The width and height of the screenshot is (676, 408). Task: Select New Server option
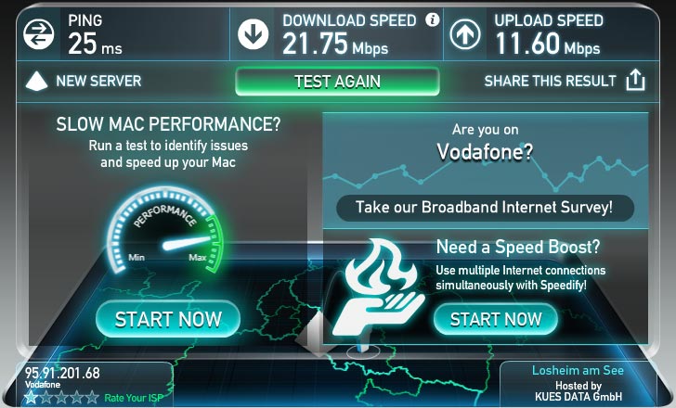[98, 81]
